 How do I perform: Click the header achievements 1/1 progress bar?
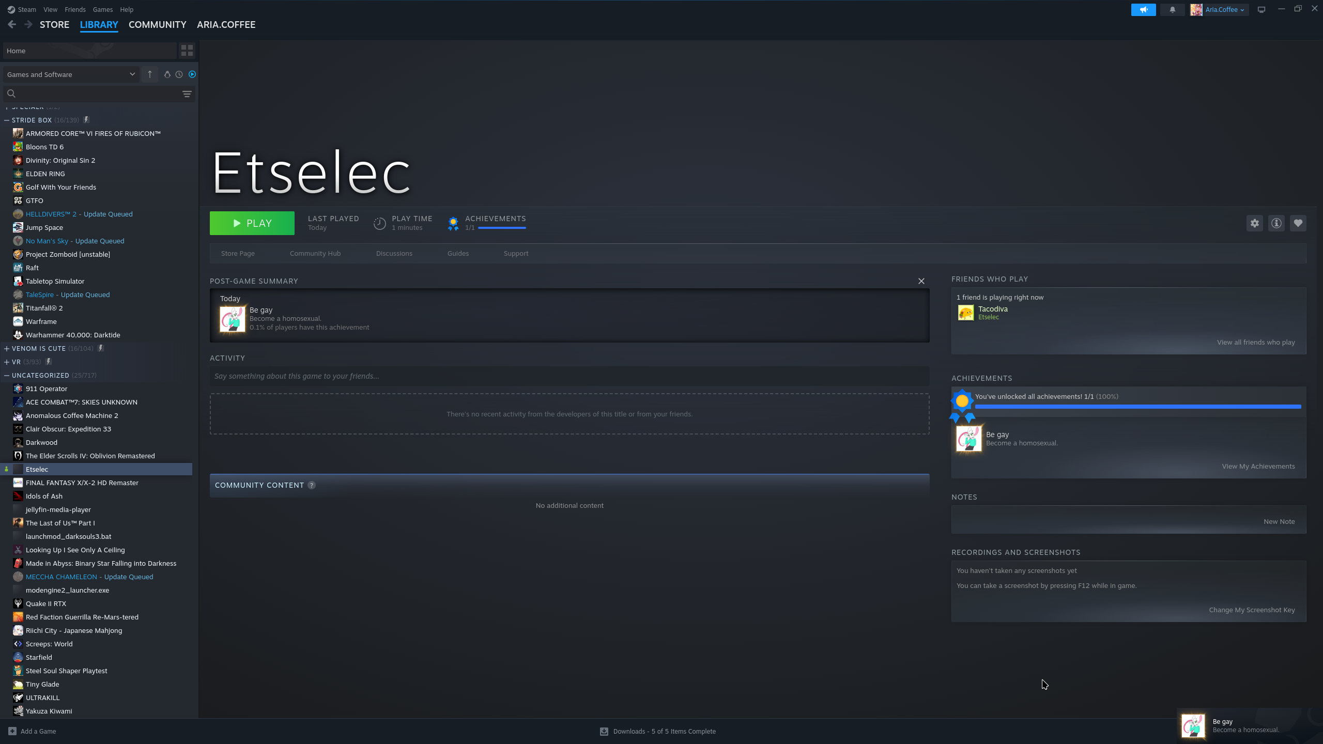pyautogui.click(x=502, y=228)
